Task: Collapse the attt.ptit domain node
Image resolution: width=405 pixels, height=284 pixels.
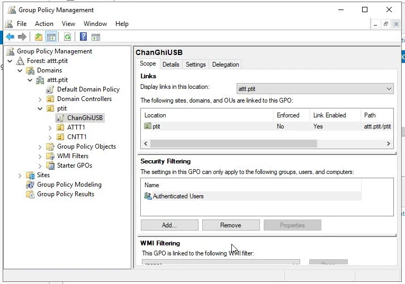Action: point(30,80)
